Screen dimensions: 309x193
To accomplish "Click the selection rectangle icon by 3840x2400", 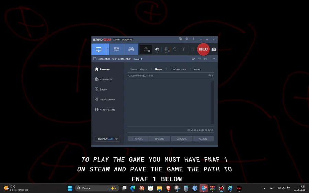I will click(x=95, y=59).
